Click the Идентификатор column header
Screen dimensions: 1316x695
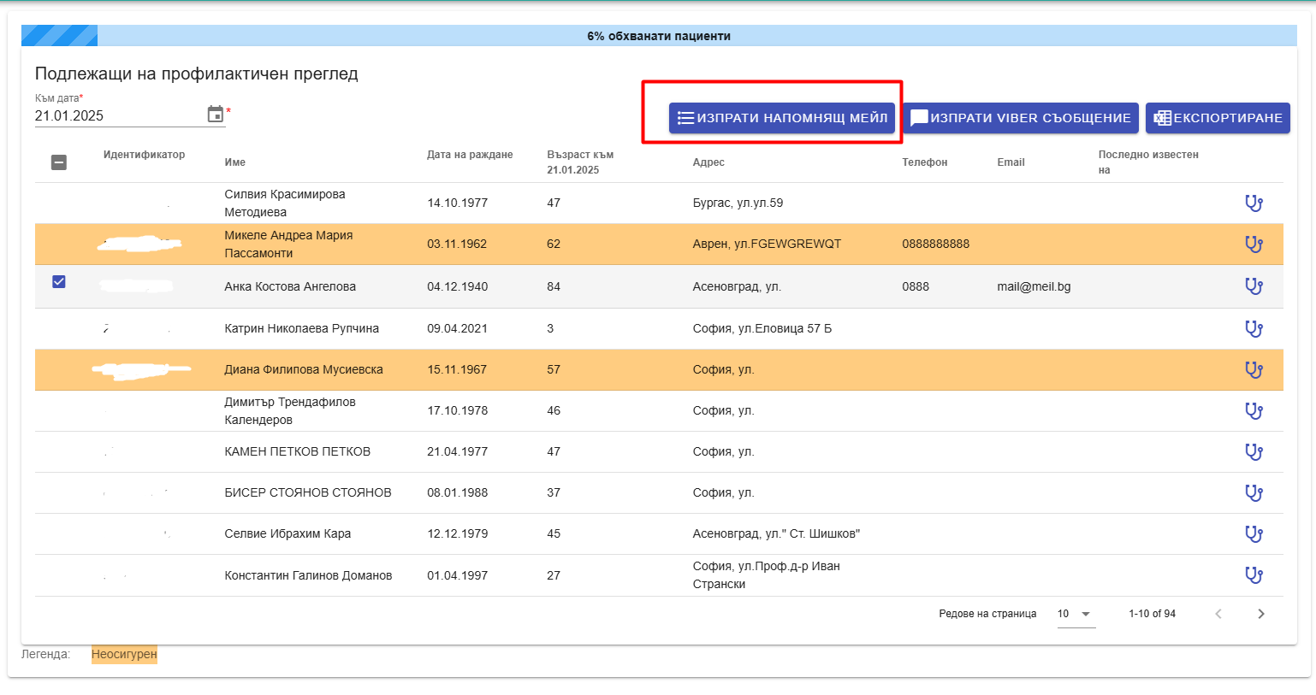coord(144,155)
